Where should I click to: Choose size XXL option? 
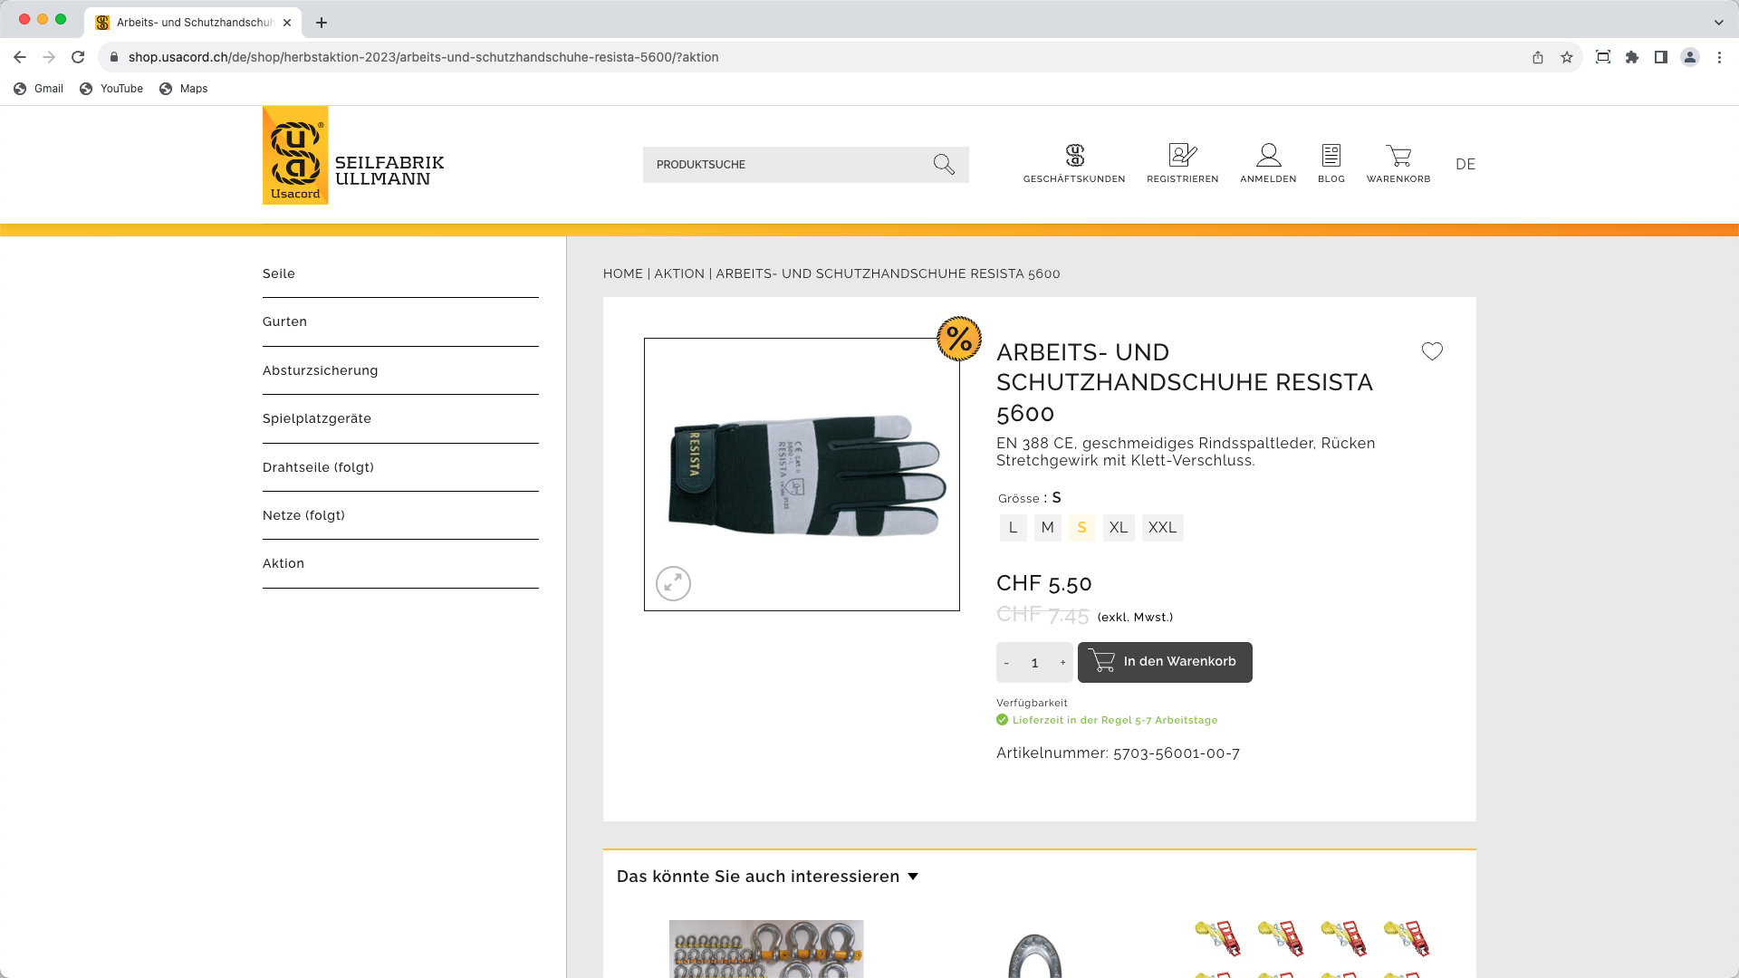coord(1162,527)
